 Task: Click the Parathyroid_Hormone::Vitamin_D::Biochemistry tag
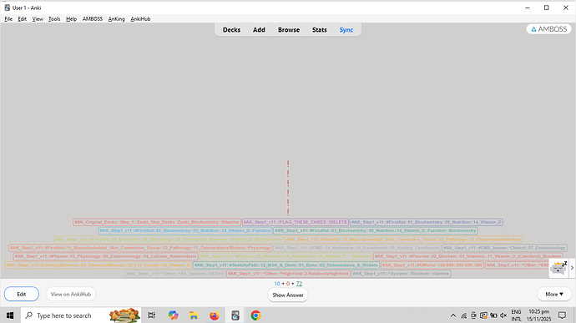click(169, 240)
